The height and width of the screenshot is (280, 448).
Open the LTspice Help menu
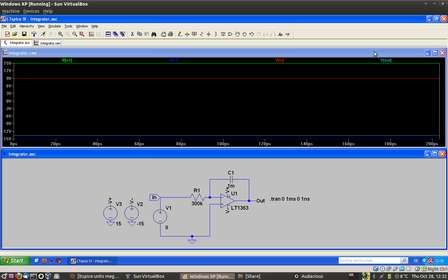[95, 26]
